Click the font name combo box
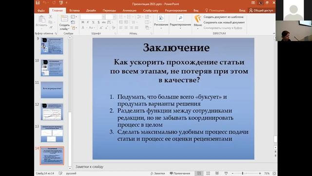 [93, 17]
